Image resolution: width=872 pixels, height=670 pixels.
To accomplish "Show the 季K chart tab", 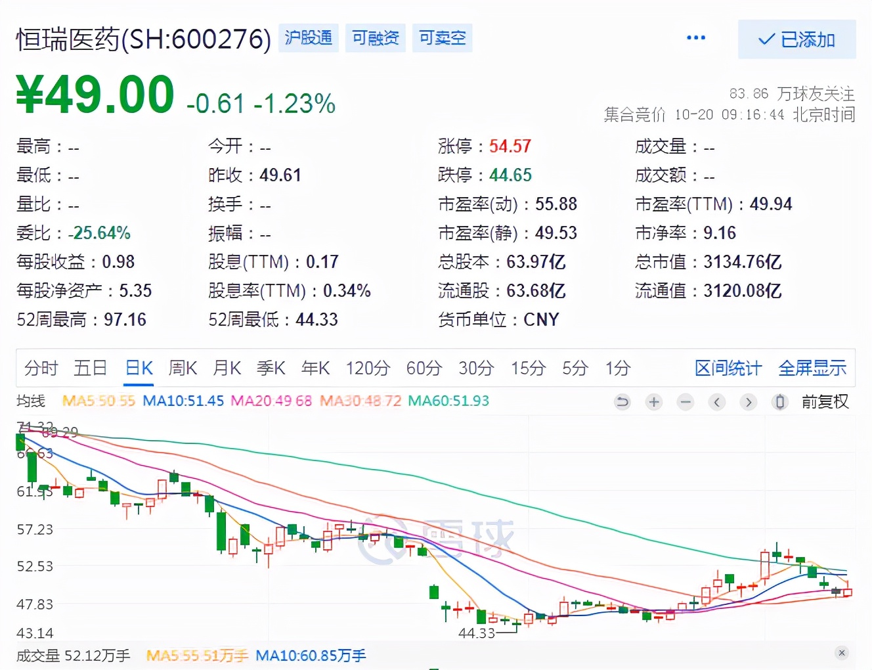I will pyautogui.click(x=271, y=368).
